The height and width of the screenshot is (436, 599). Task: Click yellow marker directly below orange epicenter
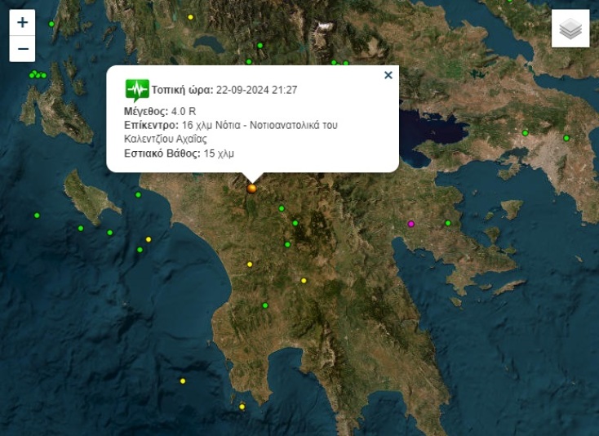250,264
